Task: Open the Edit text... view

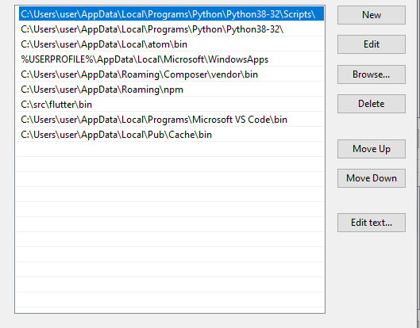Action: (x=372, y=223)
